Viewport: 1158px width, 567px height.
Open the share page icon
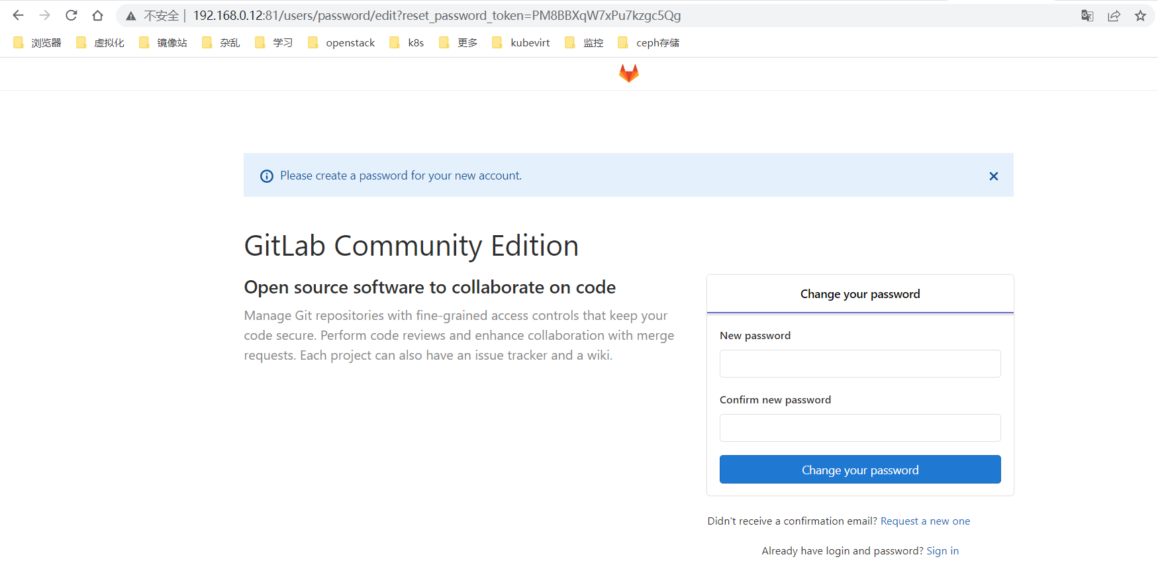[1114, 16]
